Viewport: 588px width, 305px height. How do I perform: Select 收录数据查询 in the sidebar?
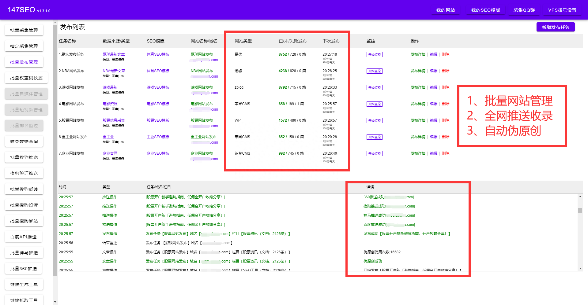24,141
